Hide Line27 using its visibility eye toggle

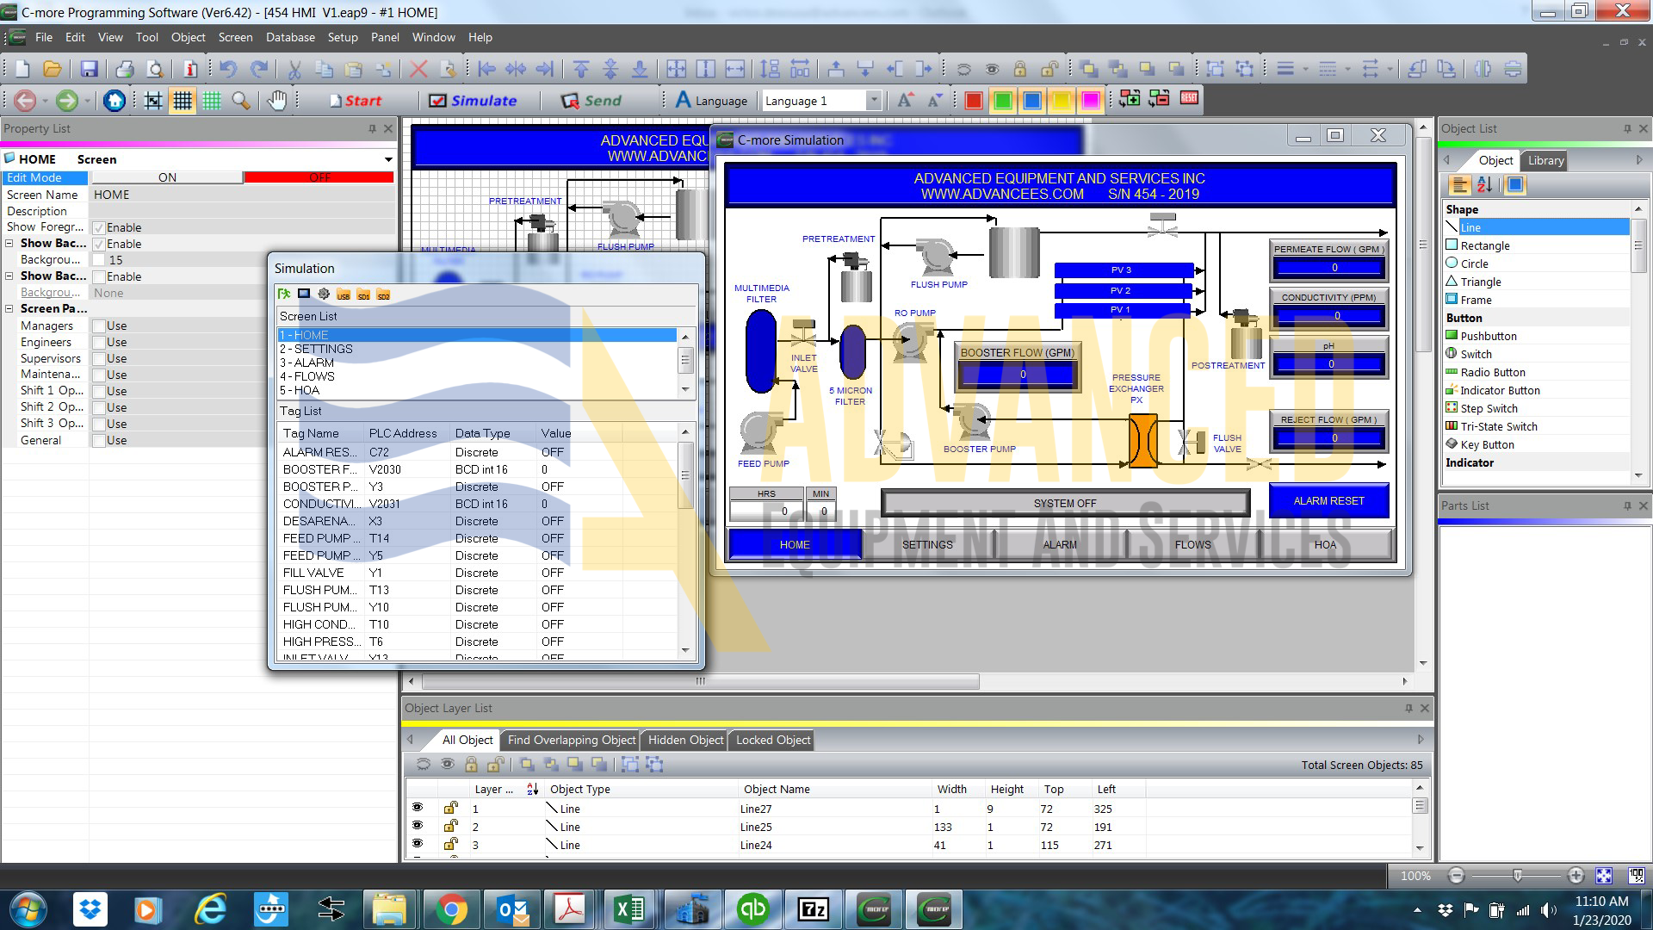pos(418,807)
